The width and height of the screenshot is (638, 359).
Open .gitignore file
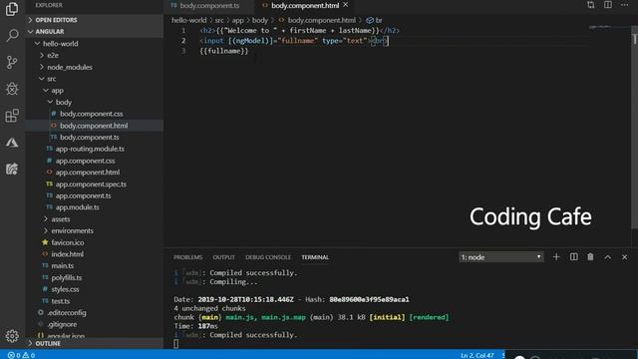tap(95, 324)
